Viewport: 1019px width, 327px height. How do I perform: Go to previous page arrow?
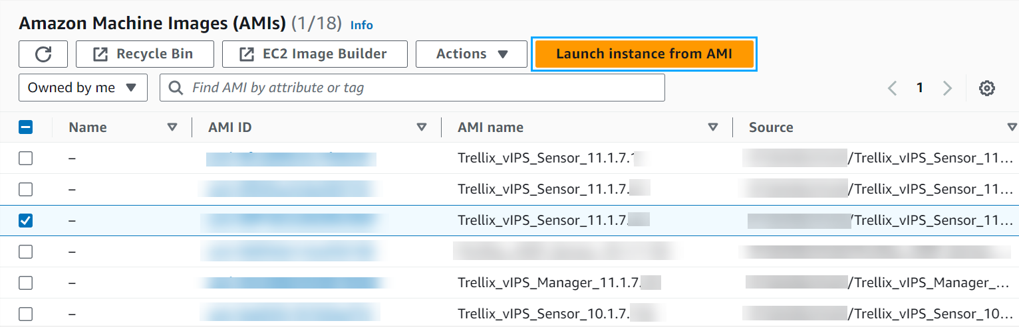point(893,88)
